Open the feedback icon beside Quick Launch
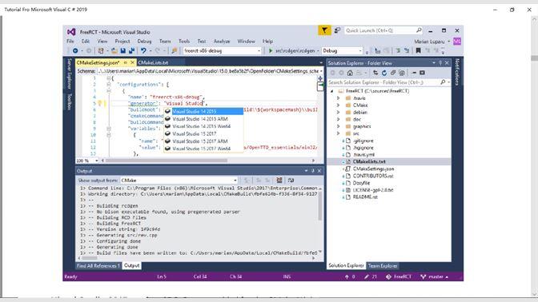This screenshot has height=302, width=538. pos(337,30)
